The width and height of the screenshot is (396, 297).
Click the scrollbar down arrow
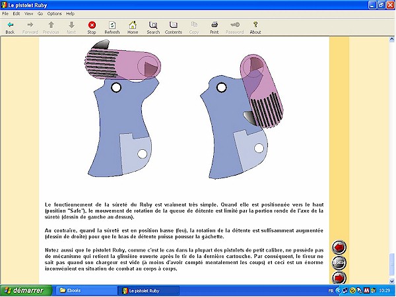[391, 281]
